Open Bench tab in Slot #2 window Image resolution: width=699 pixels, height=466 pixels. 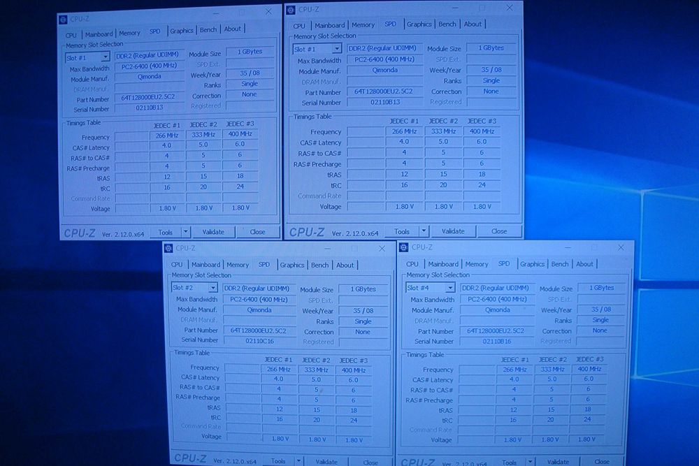pos(319,265)
